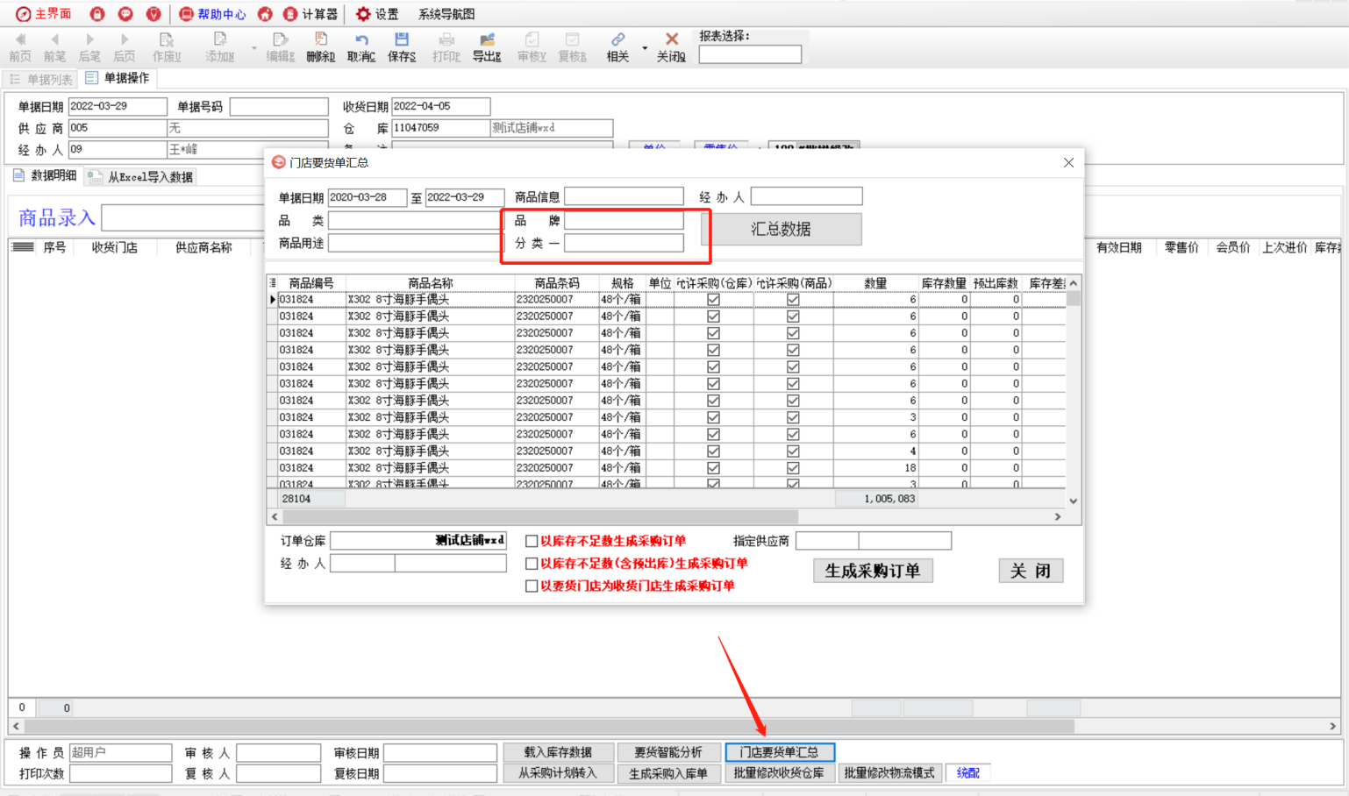This screenshot has height=796, width=1349.
Task: Enable 以库存不足数生成采购订单 checkbox
Action: coord(532,541)
